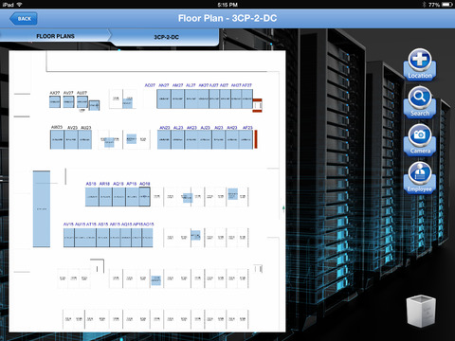Go back with the BACK button
455x341 pixels.
pyautogui.click(x=24, y=19)
